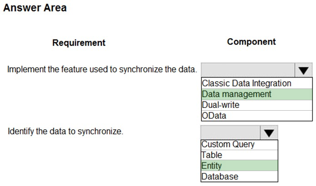This screenshot has height=186, width=316.
Task: Click the empty identify data selection field
Action: (x=231, y=132)
